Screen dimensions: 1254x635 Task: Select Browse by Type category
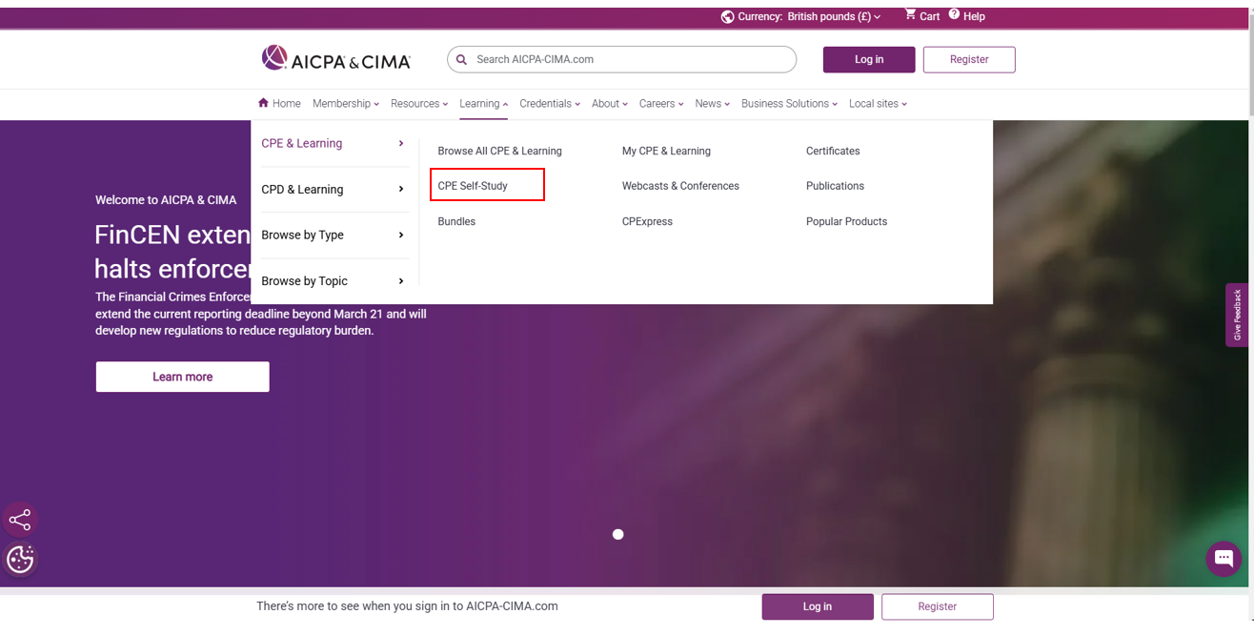click(x=333, y=235)
